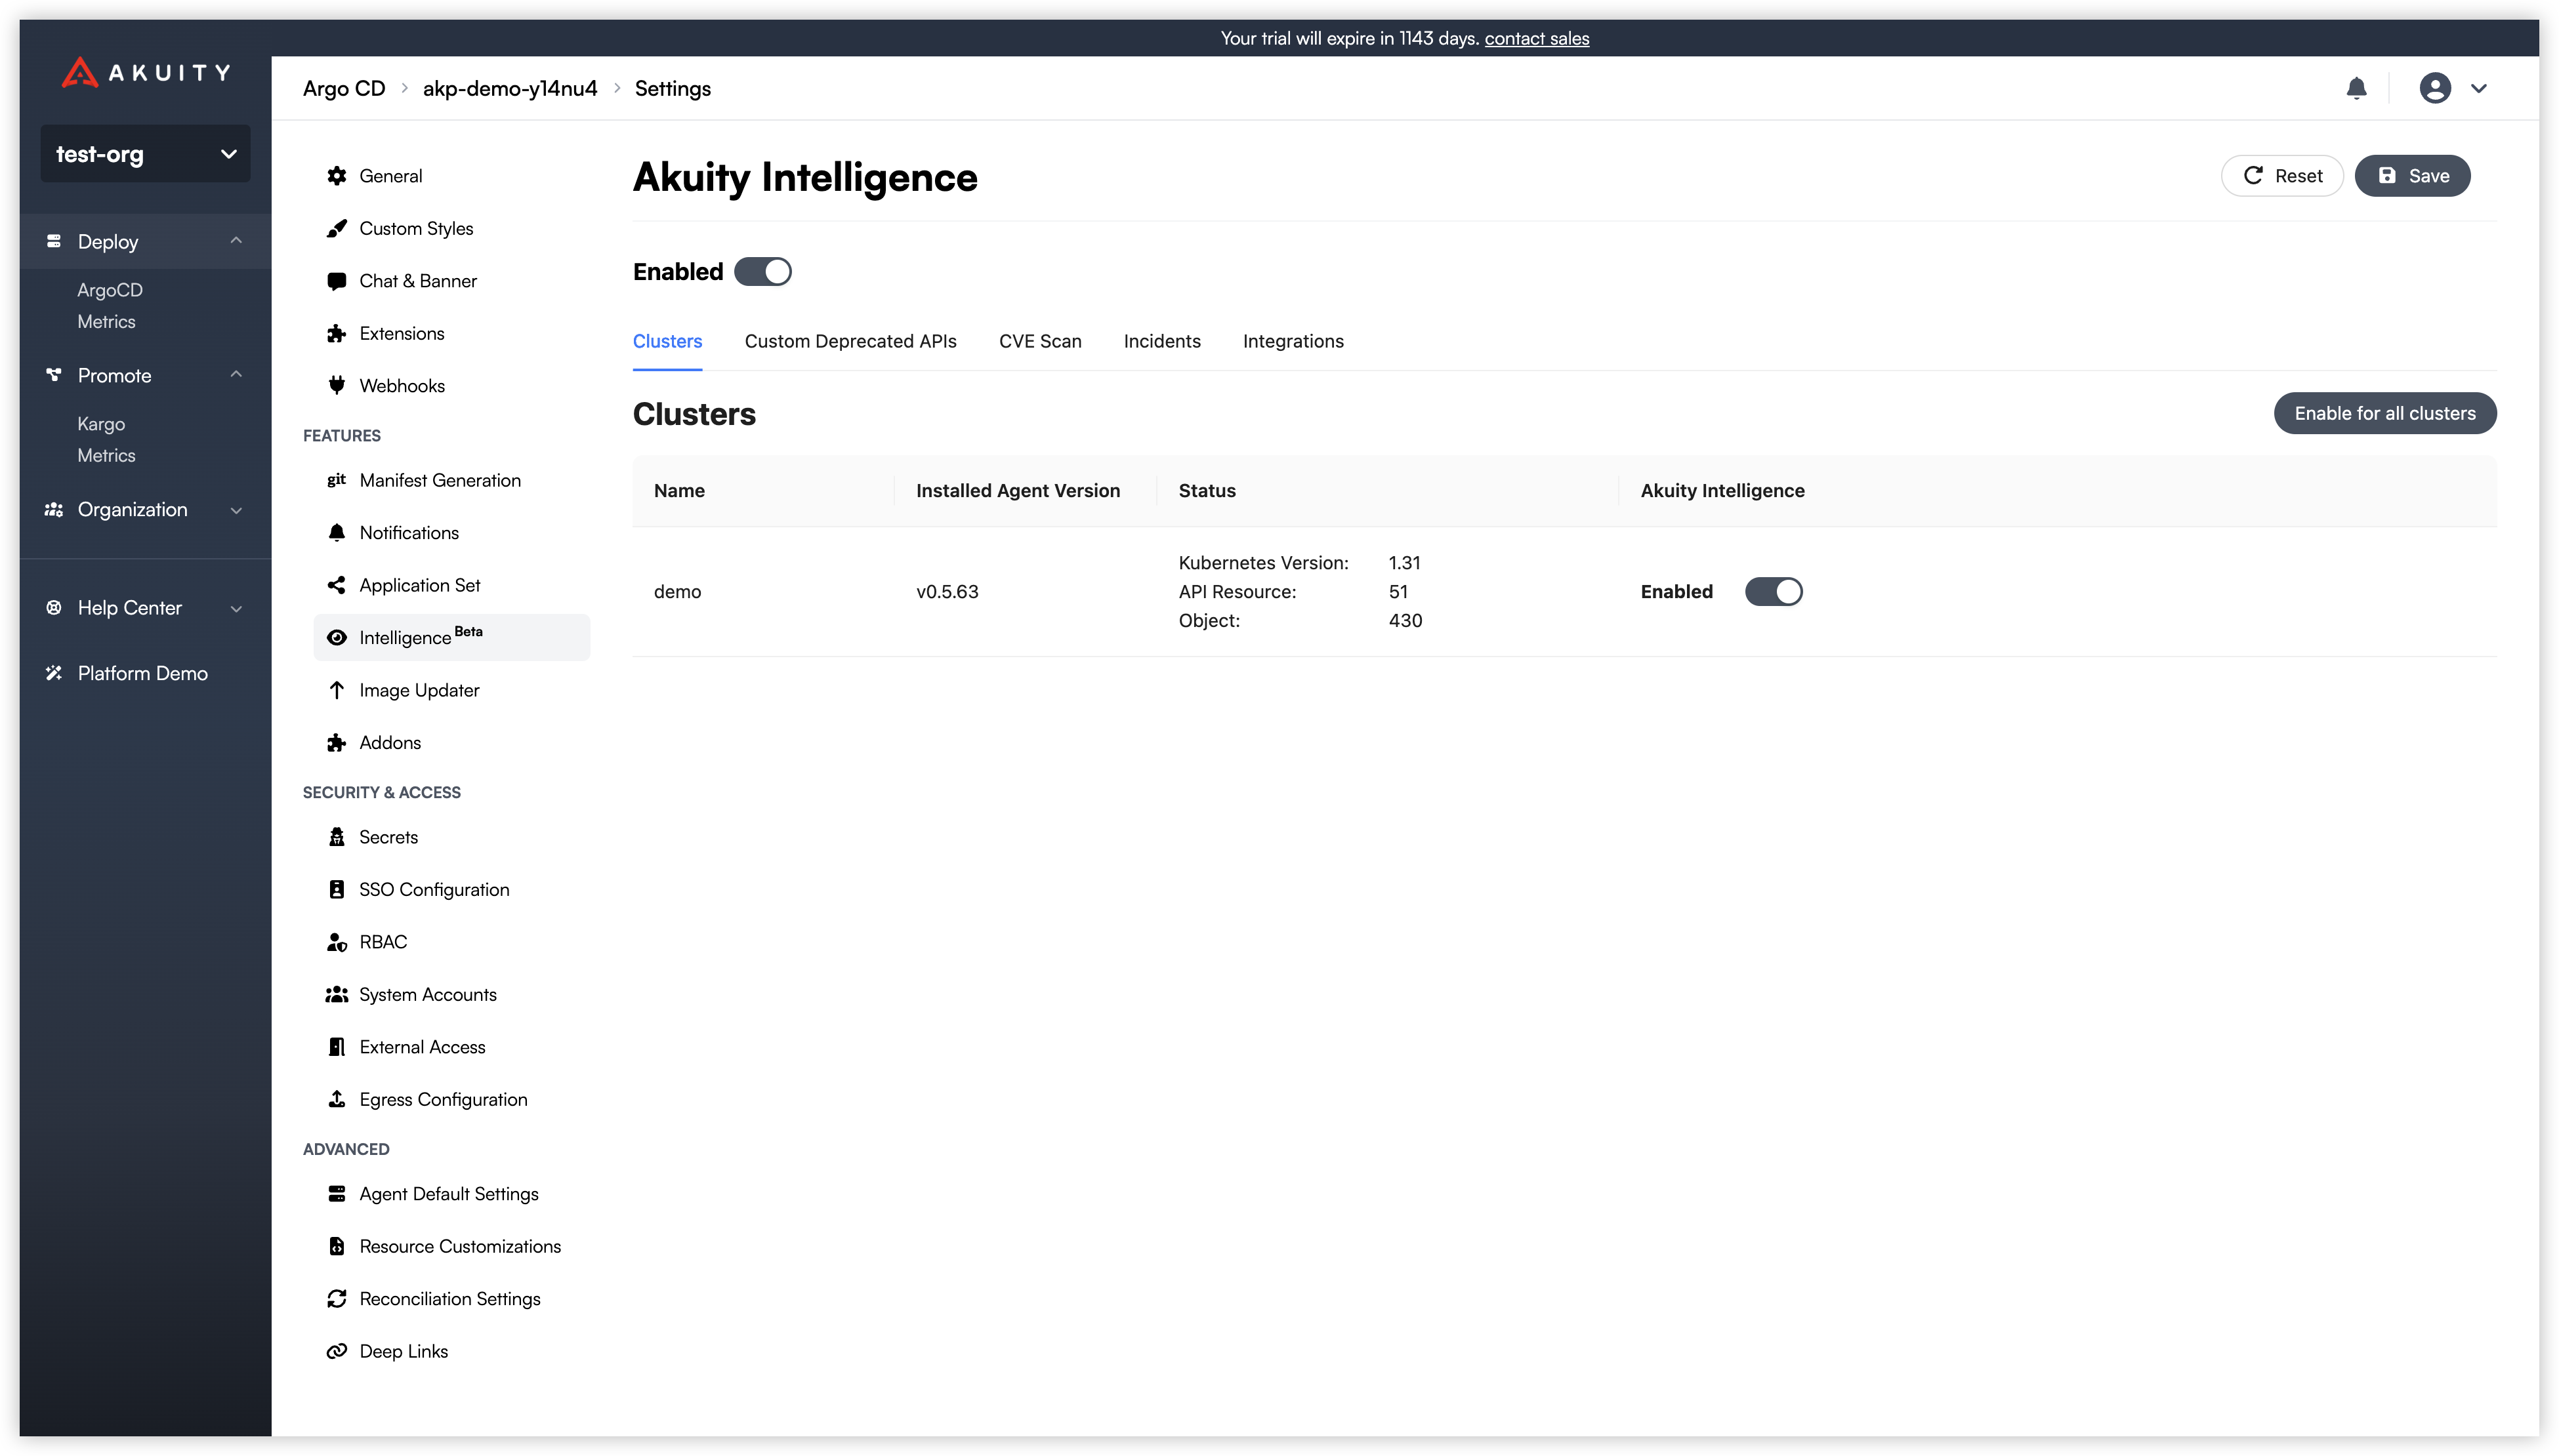Toggle the main Akuity Intelligence Enabled switch
Screen dimensions: 2559x1456
point(762,272)
